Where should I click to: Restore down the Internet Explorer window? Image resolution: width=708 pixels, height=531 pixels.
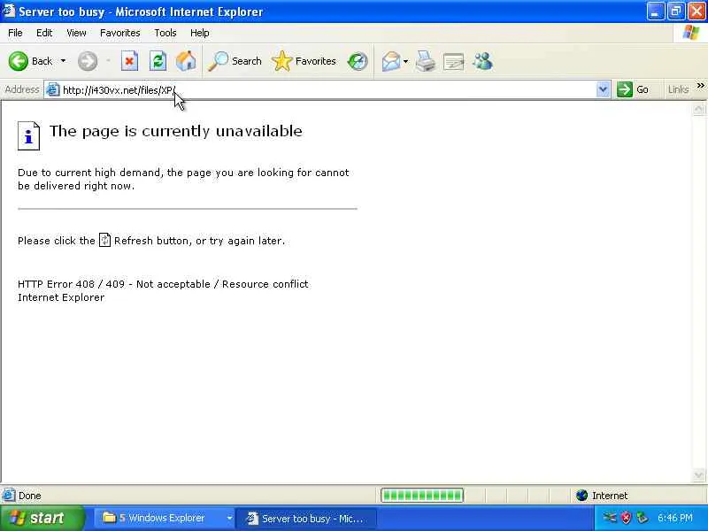(x=675, y=12)
